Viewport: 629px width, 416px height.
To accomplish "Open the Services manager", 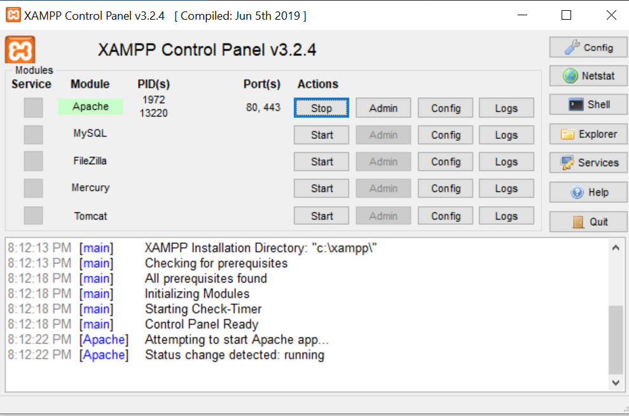I will point(588,162).
